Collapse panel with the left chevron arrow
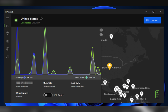Image resolution: width=168 pixels, height=112 pixels. [101, 35]
